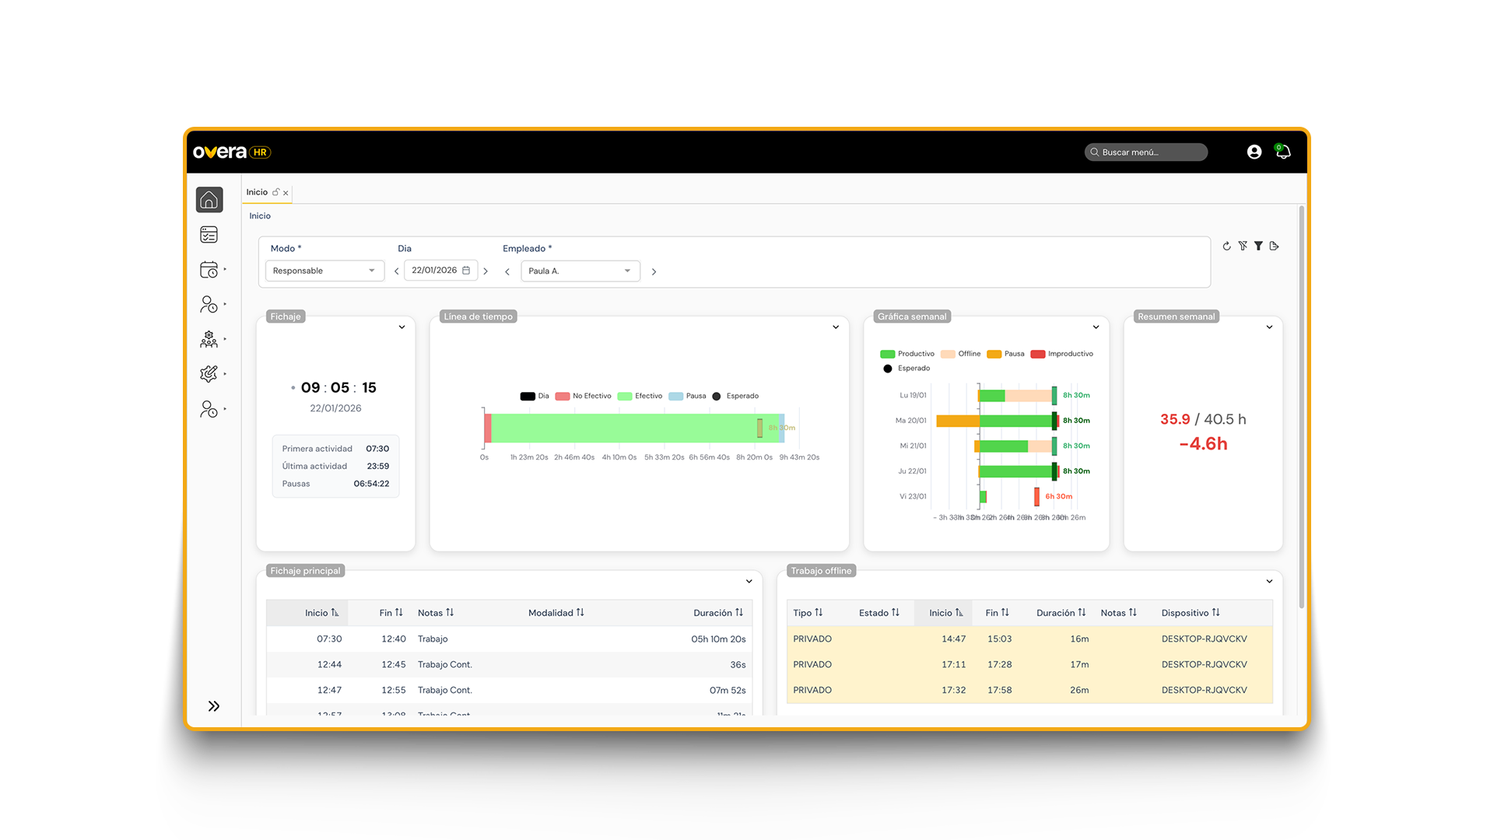The width and height of the screenshot is (1494, 840).
Task: Go to previous day arrow
Action: point(397,271)
